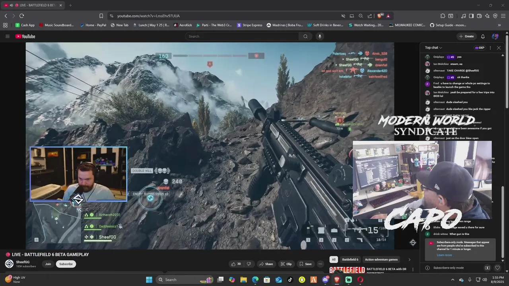This screenshot has width=509, height=286.
Task: Click the YouTube search magnifier button
Action: coord(305,36)
